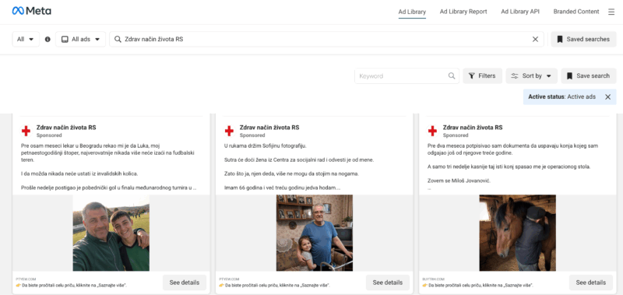Switch to the Ad Library tab
Screen dimensions: 623x295
pyautogui.click(x=412, y=12)
